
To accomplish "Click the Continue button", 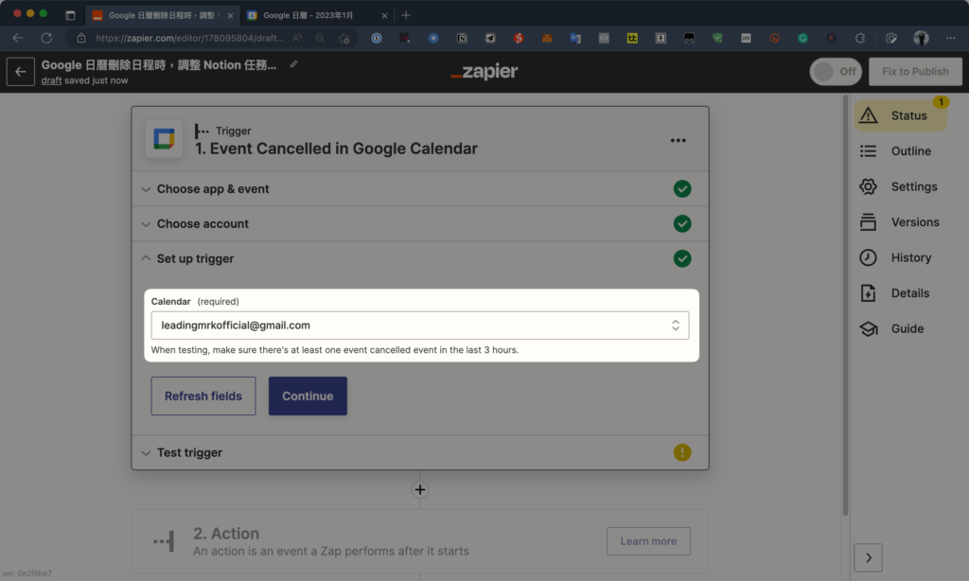I will coord(308,396).
